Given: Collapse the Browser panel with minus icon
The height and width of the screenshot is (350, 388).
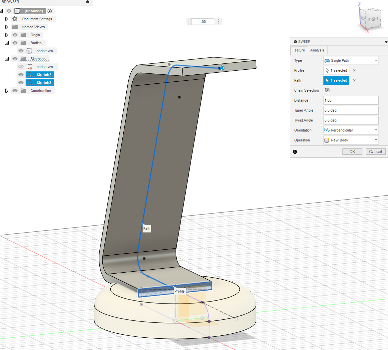Looking at the screenshot, I should 87,2.
